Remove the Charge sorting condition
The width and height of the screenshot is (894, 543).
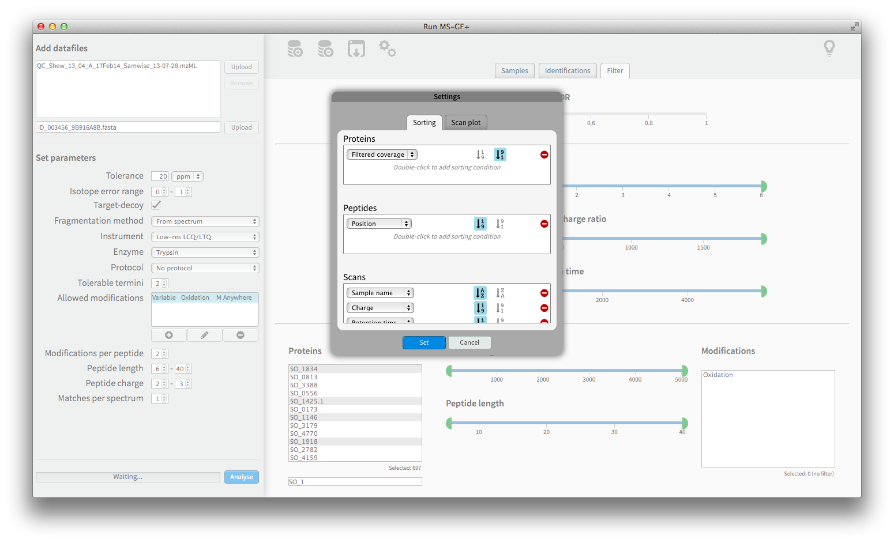544,308
